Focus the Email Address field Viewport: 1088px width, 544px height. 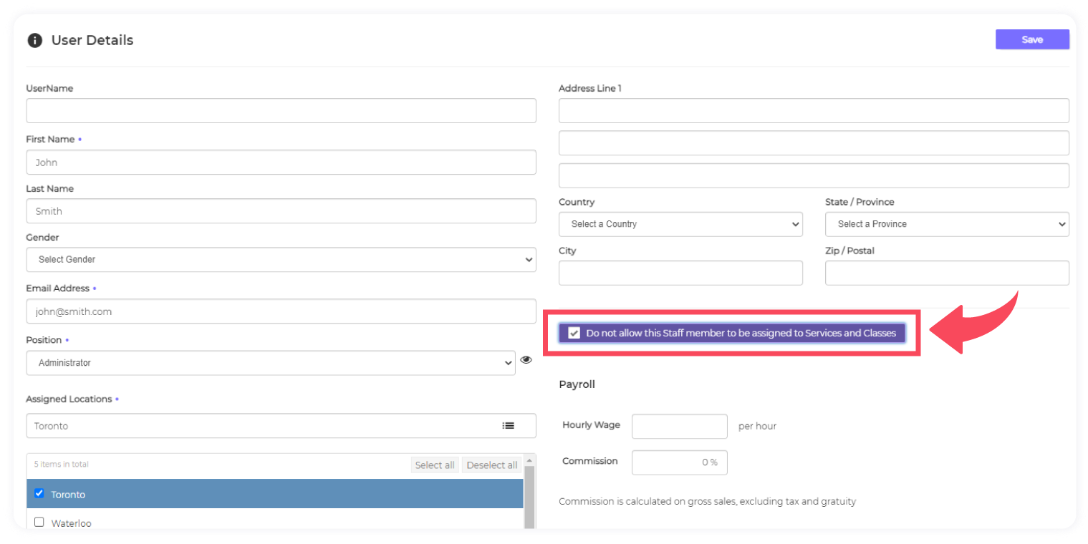pyautogui.click(x=281, y=311)
